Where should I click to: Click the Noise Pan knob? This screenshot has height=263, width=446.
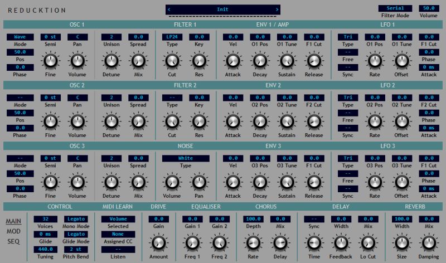[199, 182]
